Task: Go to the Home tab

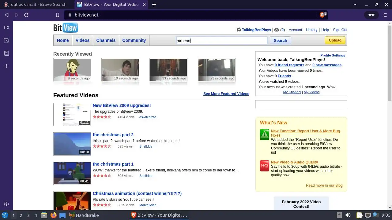Action: tap(63, 40)
